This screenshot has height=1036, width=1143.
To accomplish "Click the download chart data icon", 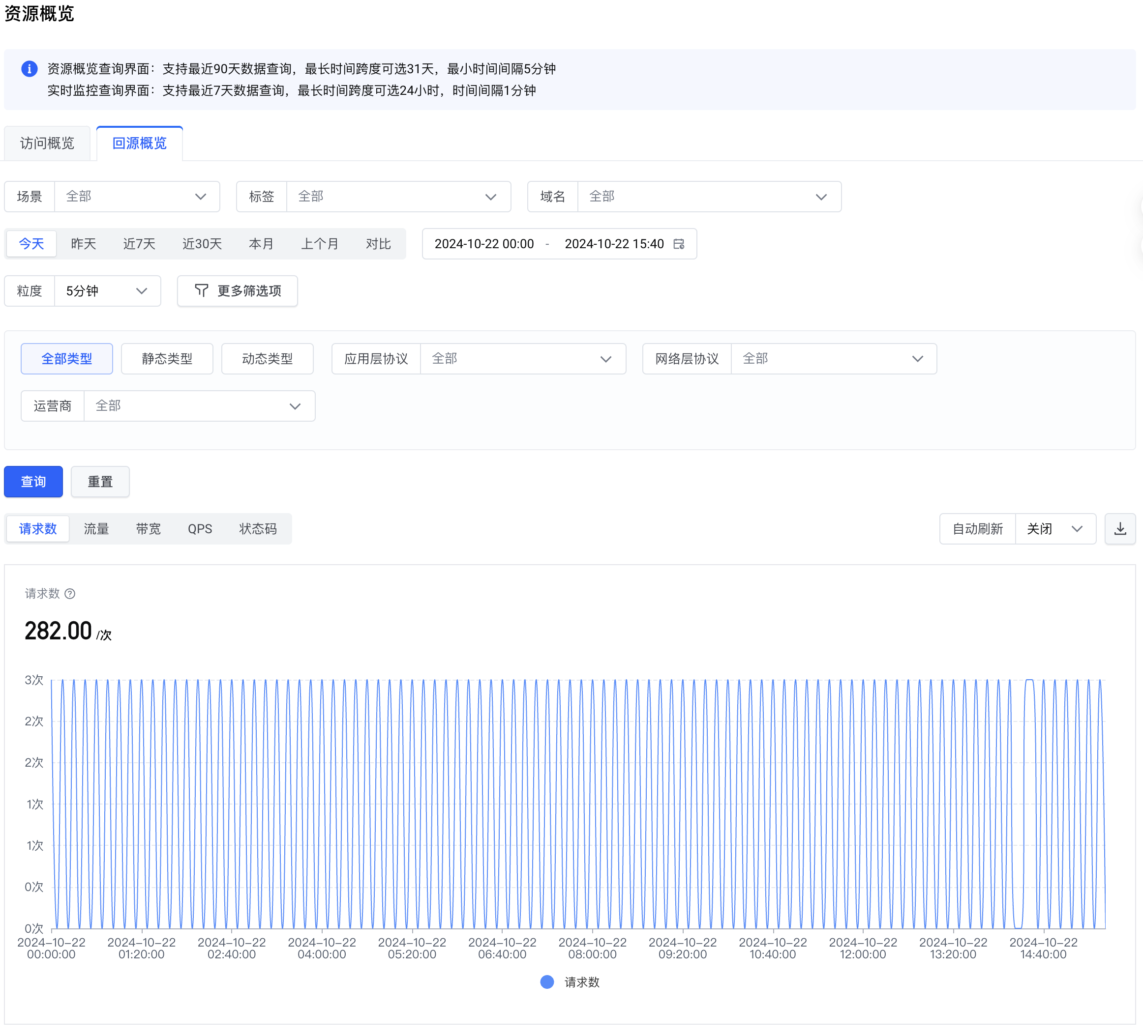I will click(1120, 529).
